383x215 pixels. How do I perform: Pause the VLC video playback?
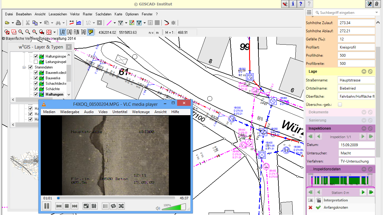(47, 206)
